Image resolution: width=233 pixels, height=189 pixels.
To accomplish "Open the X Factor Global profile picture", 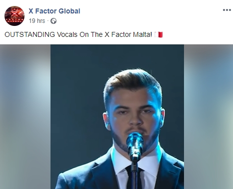I will pos(14,16).
